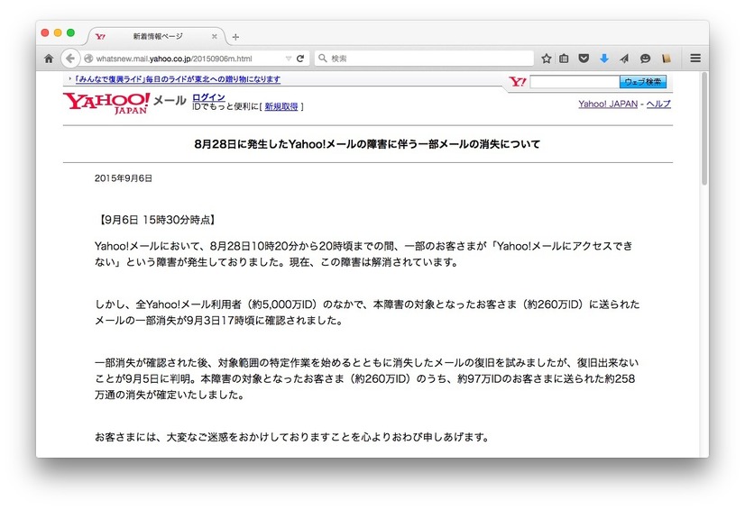
Task: Save page to Pocket icon
Action: [x=584, y=59]
